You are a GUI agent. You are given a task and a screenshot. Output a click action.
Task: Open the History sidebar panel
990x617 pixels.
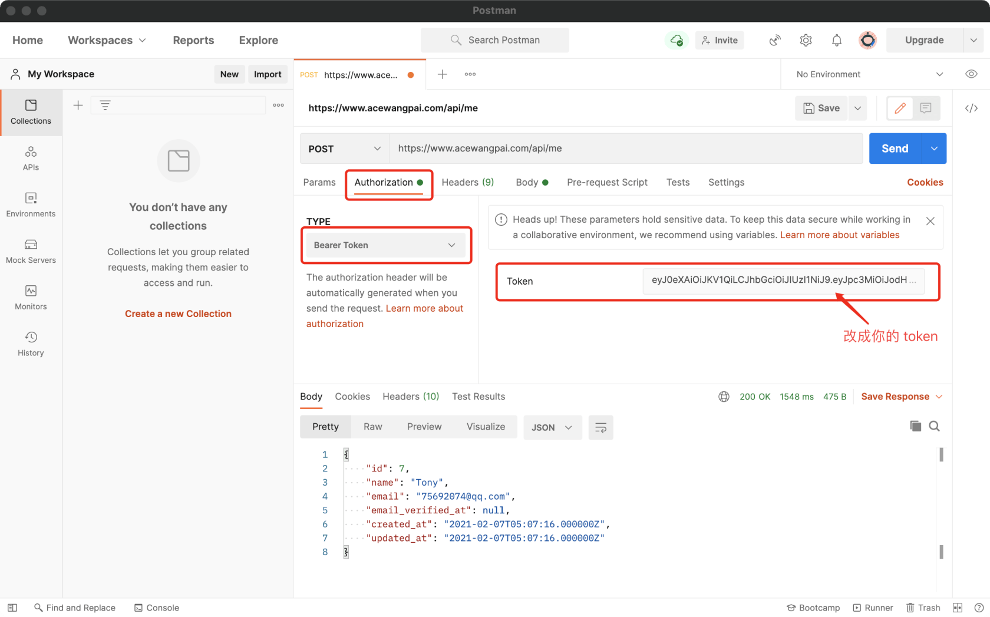point(31,344)
